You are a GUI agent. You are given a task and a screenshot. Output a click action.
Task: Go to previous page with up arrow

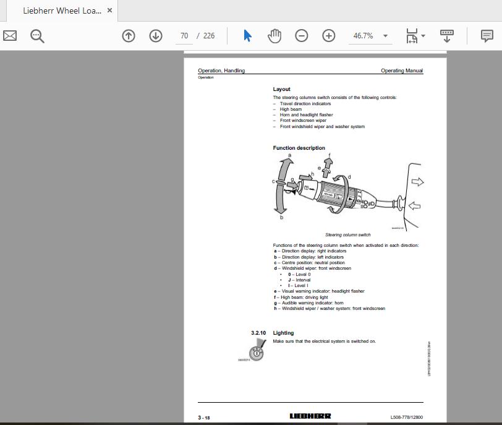pos(129,35)
